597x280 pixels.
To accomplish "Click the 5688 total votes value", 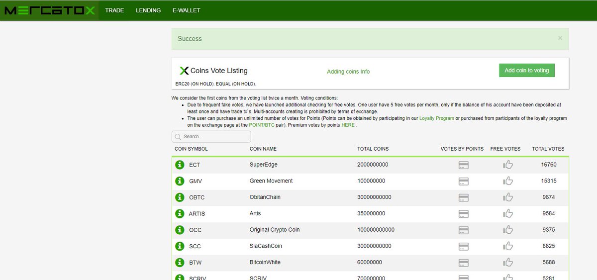I will (548, 263).
